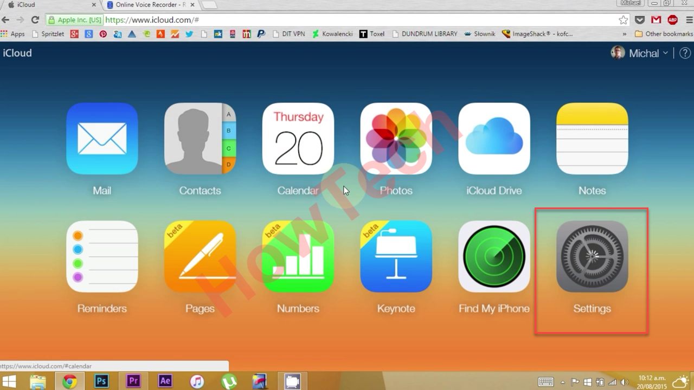Viewport: 694px width, 390px height.
Task: Open the Notes app
Action: (592, 139)
